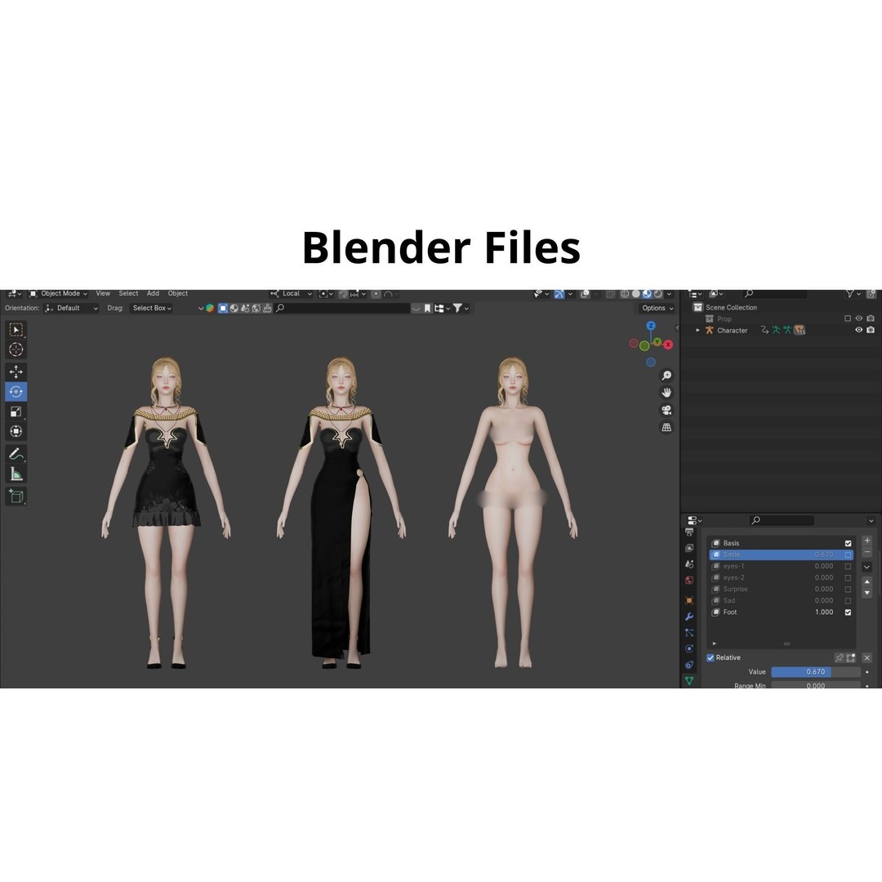Screen dimensions: 882x882
Task: Activate the 3D Cursor tool
Action: 16,350
